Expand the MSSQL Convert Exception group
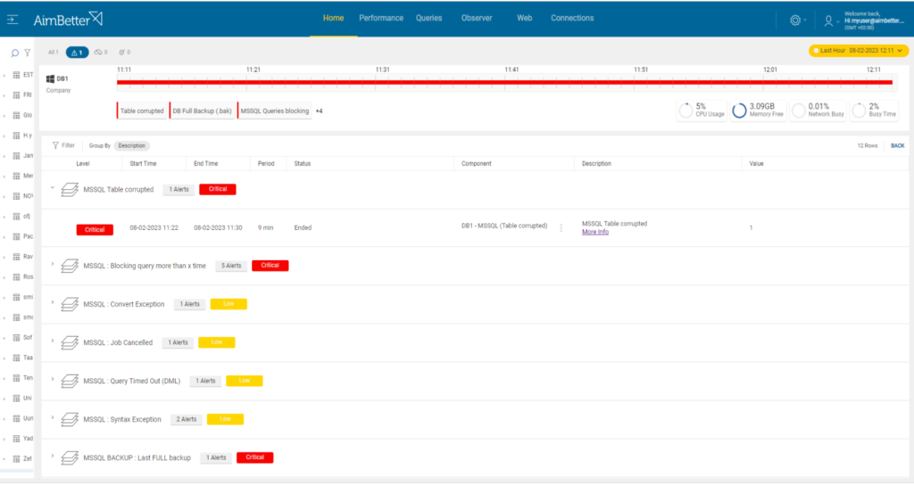Viewport: 914px width, 485px height. click(x=53, y=303)
